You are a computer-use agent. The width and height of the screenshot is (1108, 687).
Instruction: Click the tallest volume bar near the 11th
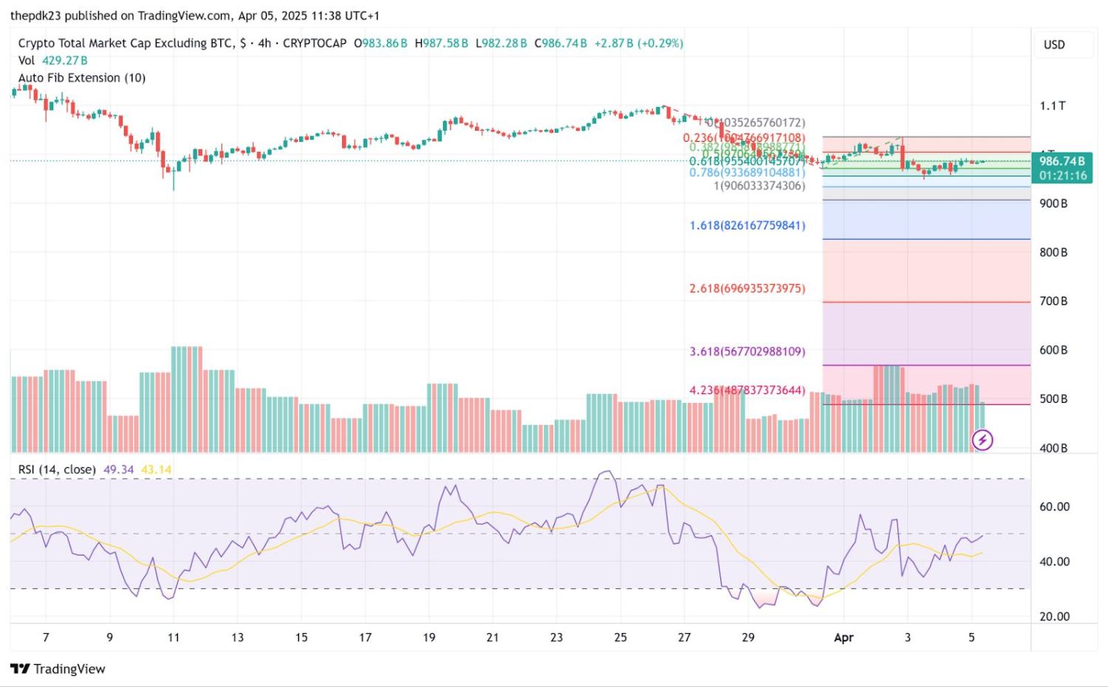tap(186, 398)
